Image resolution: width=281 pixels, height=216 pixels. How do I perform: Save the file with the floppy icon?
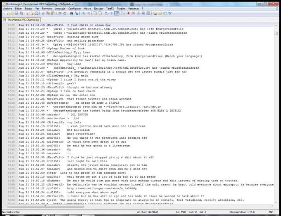click(x=16, y=13)
